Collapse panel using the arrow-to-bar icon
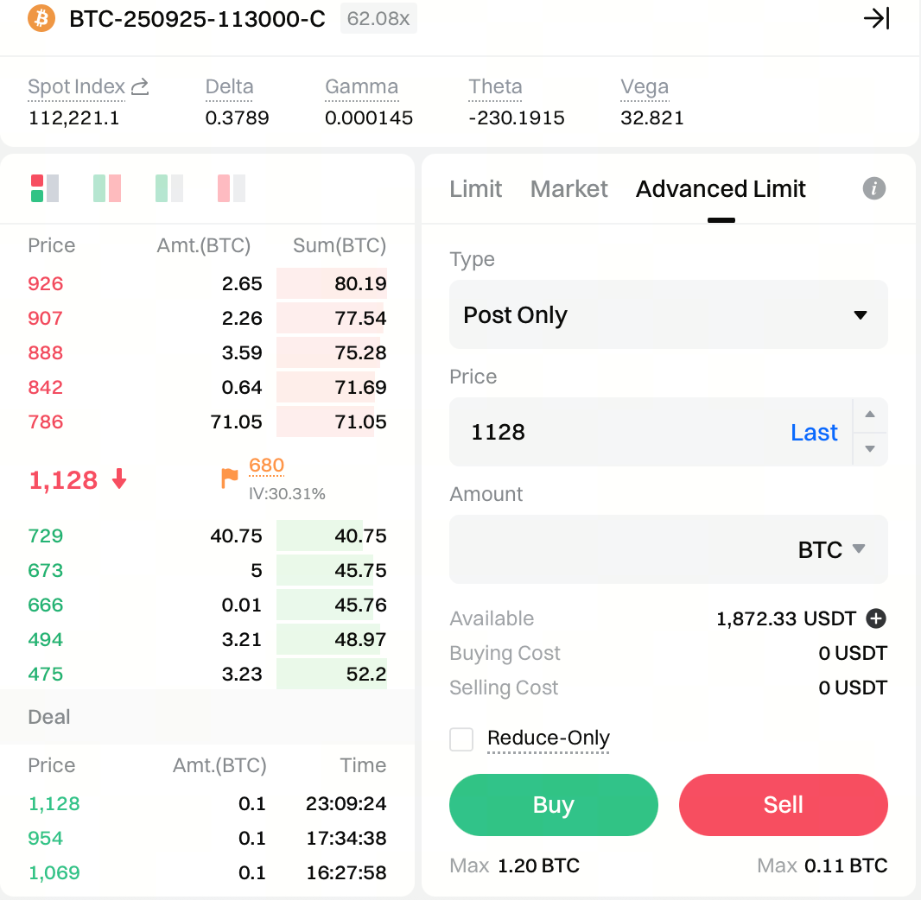921x900 pixels. point(876,18)
